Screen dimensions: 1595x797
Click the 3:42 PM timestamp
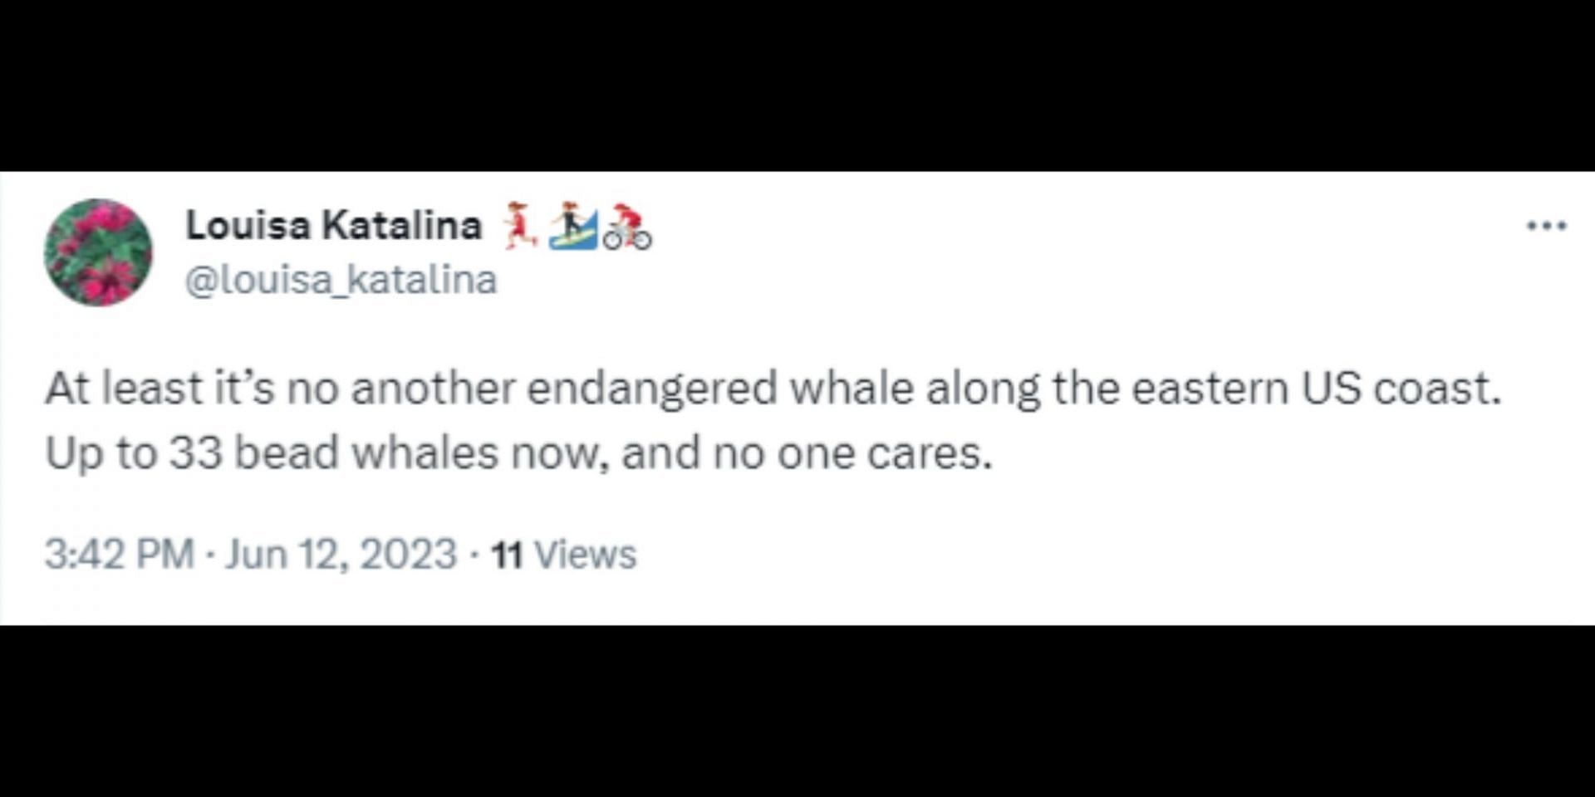coord(120,554)
